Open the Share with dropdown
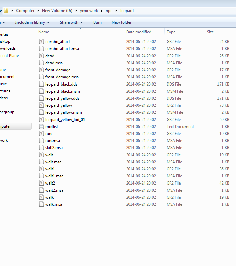Image resolution: width=236 pixels, height=266 pixels. 71,22
